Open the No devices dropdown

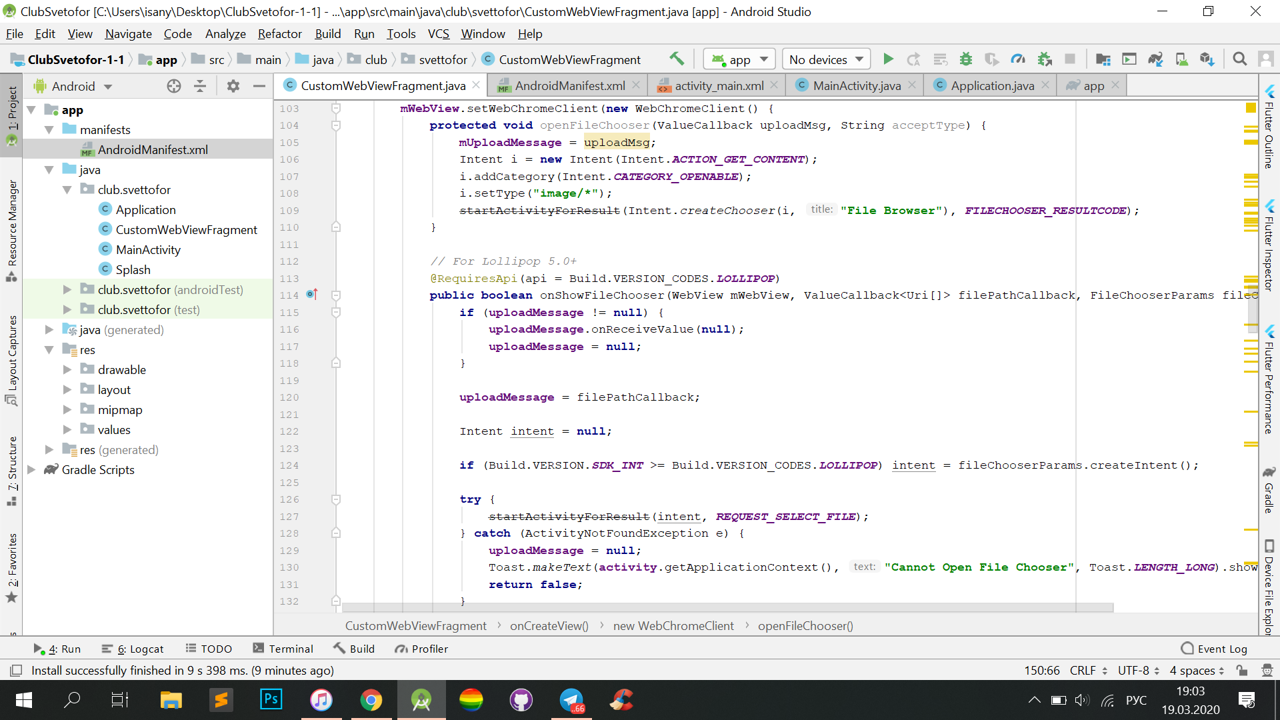(x=826, y=59)
